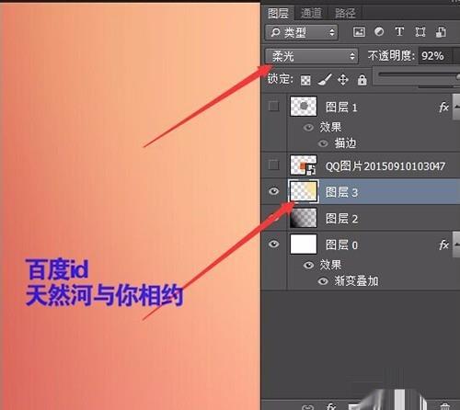
Task: Switch to the 路径 tab
Action: pyautogui.click(x=345, y=13)
